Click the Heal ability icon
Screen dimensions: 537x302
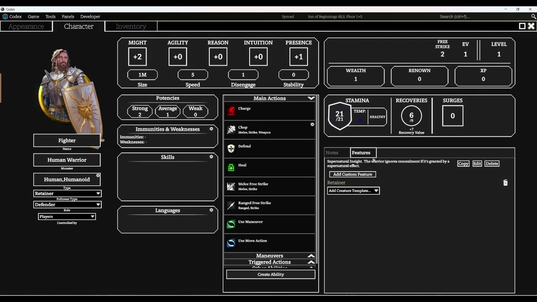[231, 167]
